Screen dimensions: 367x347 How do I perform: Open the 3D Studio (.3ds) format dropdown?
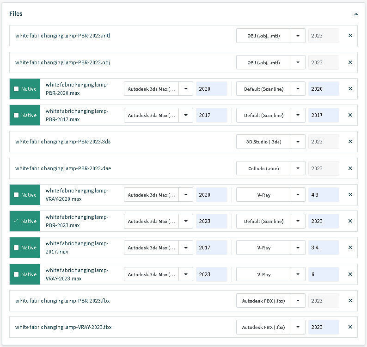pos(298,142)
